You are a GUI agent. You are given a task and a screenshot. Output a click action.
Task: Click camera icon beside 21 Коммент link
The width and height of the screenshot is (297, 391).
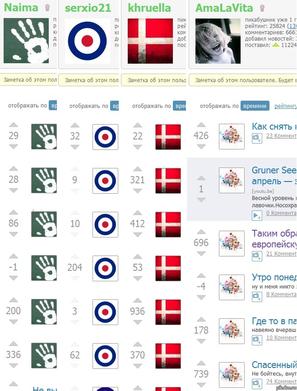pos(257,256)
